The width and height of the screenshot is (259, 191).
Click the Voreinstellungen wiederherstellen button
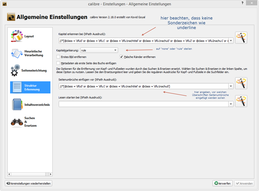pos(29,183)
